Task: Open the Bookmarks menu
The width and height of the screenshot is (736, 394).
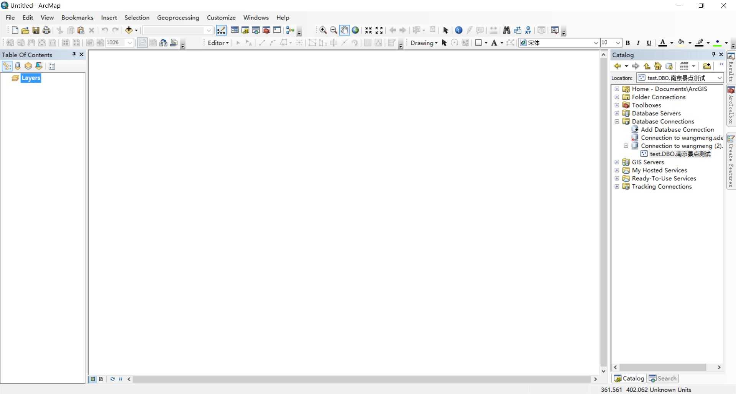Action: click(77, 18)
